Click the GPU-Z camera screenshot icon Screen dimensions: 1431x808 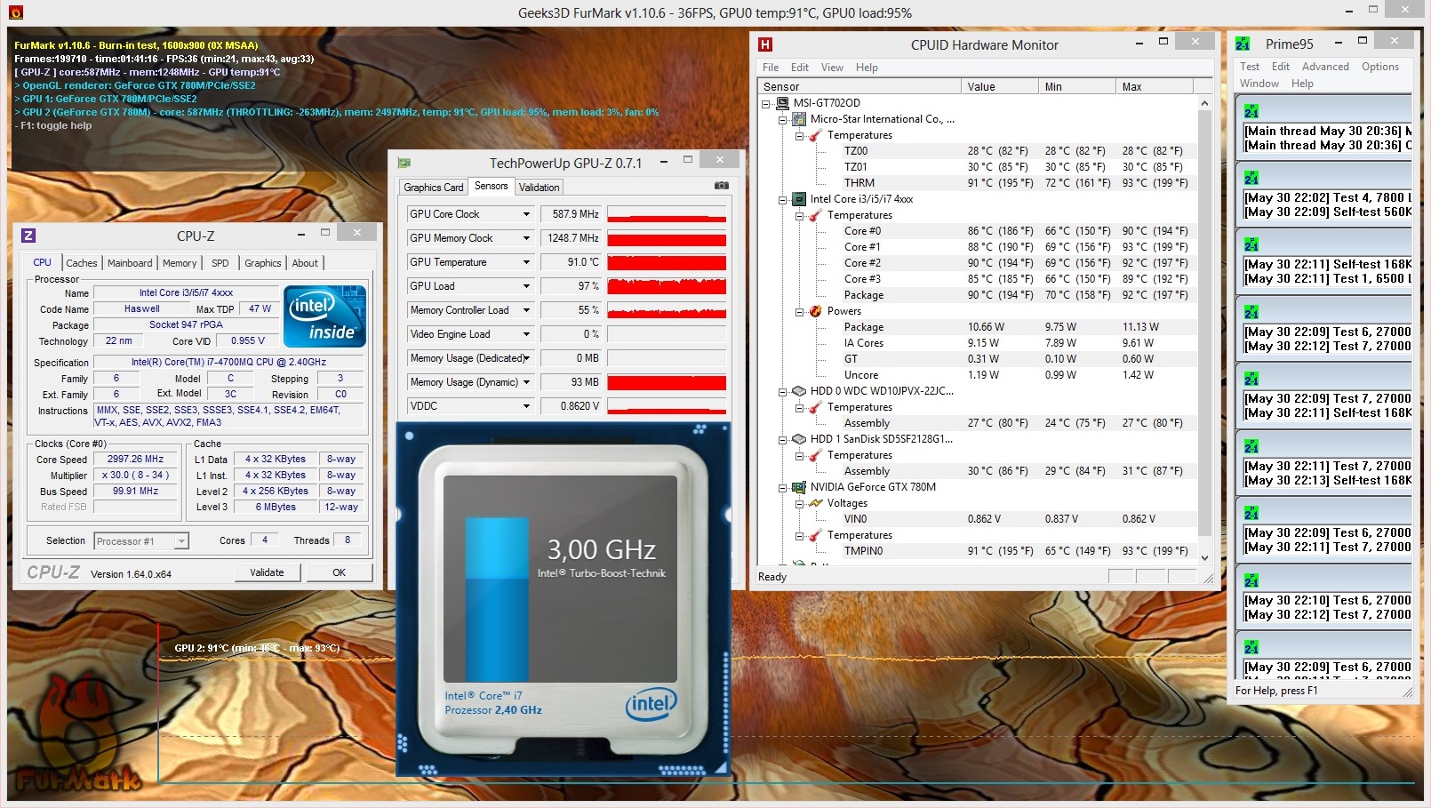click(x=722, y=186)
